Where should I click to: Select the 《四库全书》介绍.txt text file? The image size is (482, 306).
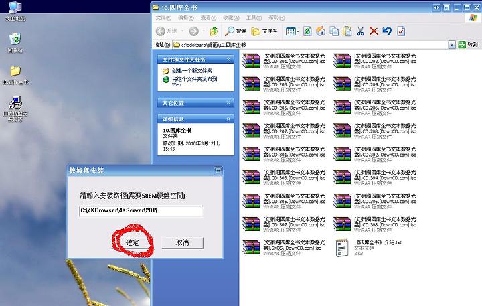368,248
